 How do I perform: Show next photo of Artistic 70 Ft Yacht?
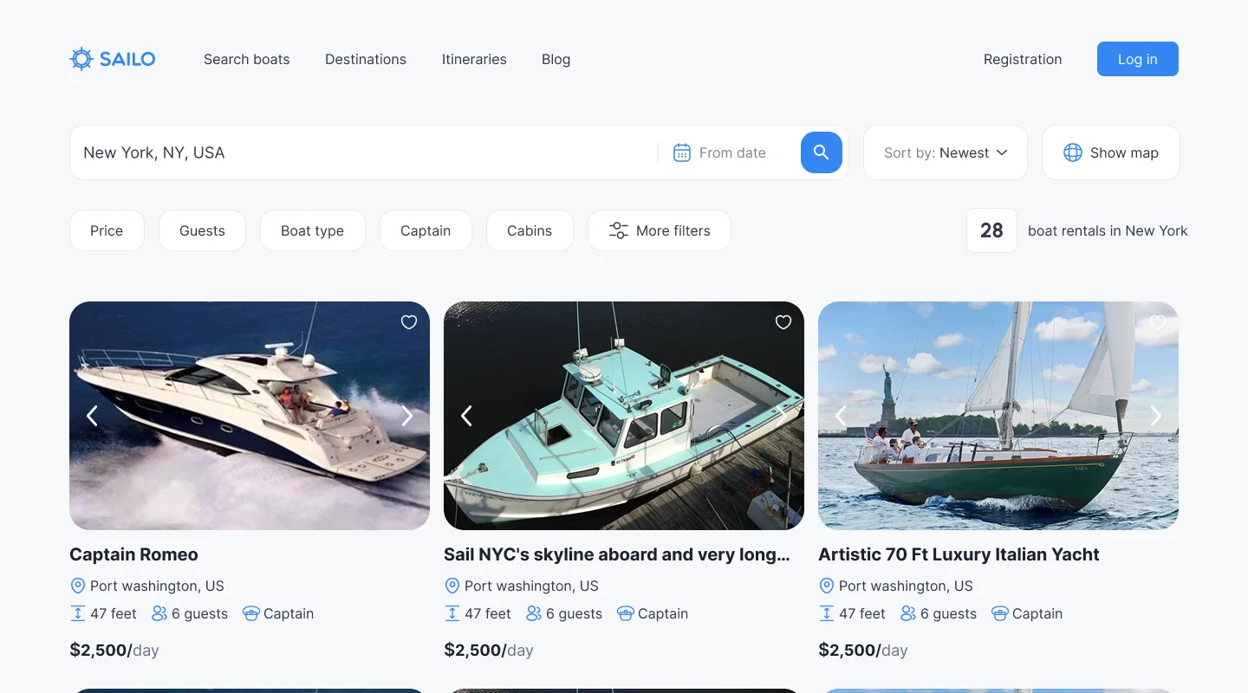click(1156, 416)
